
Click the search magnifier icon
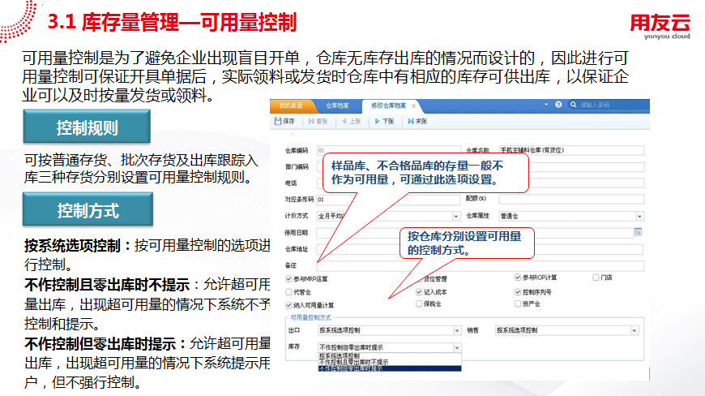point(573,105)
